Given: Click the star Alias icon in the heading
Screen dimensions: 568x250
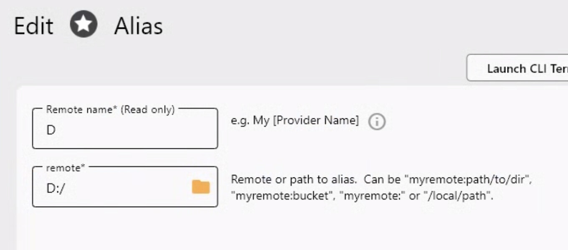Looking at the screenshot, I should coord(84,24).
